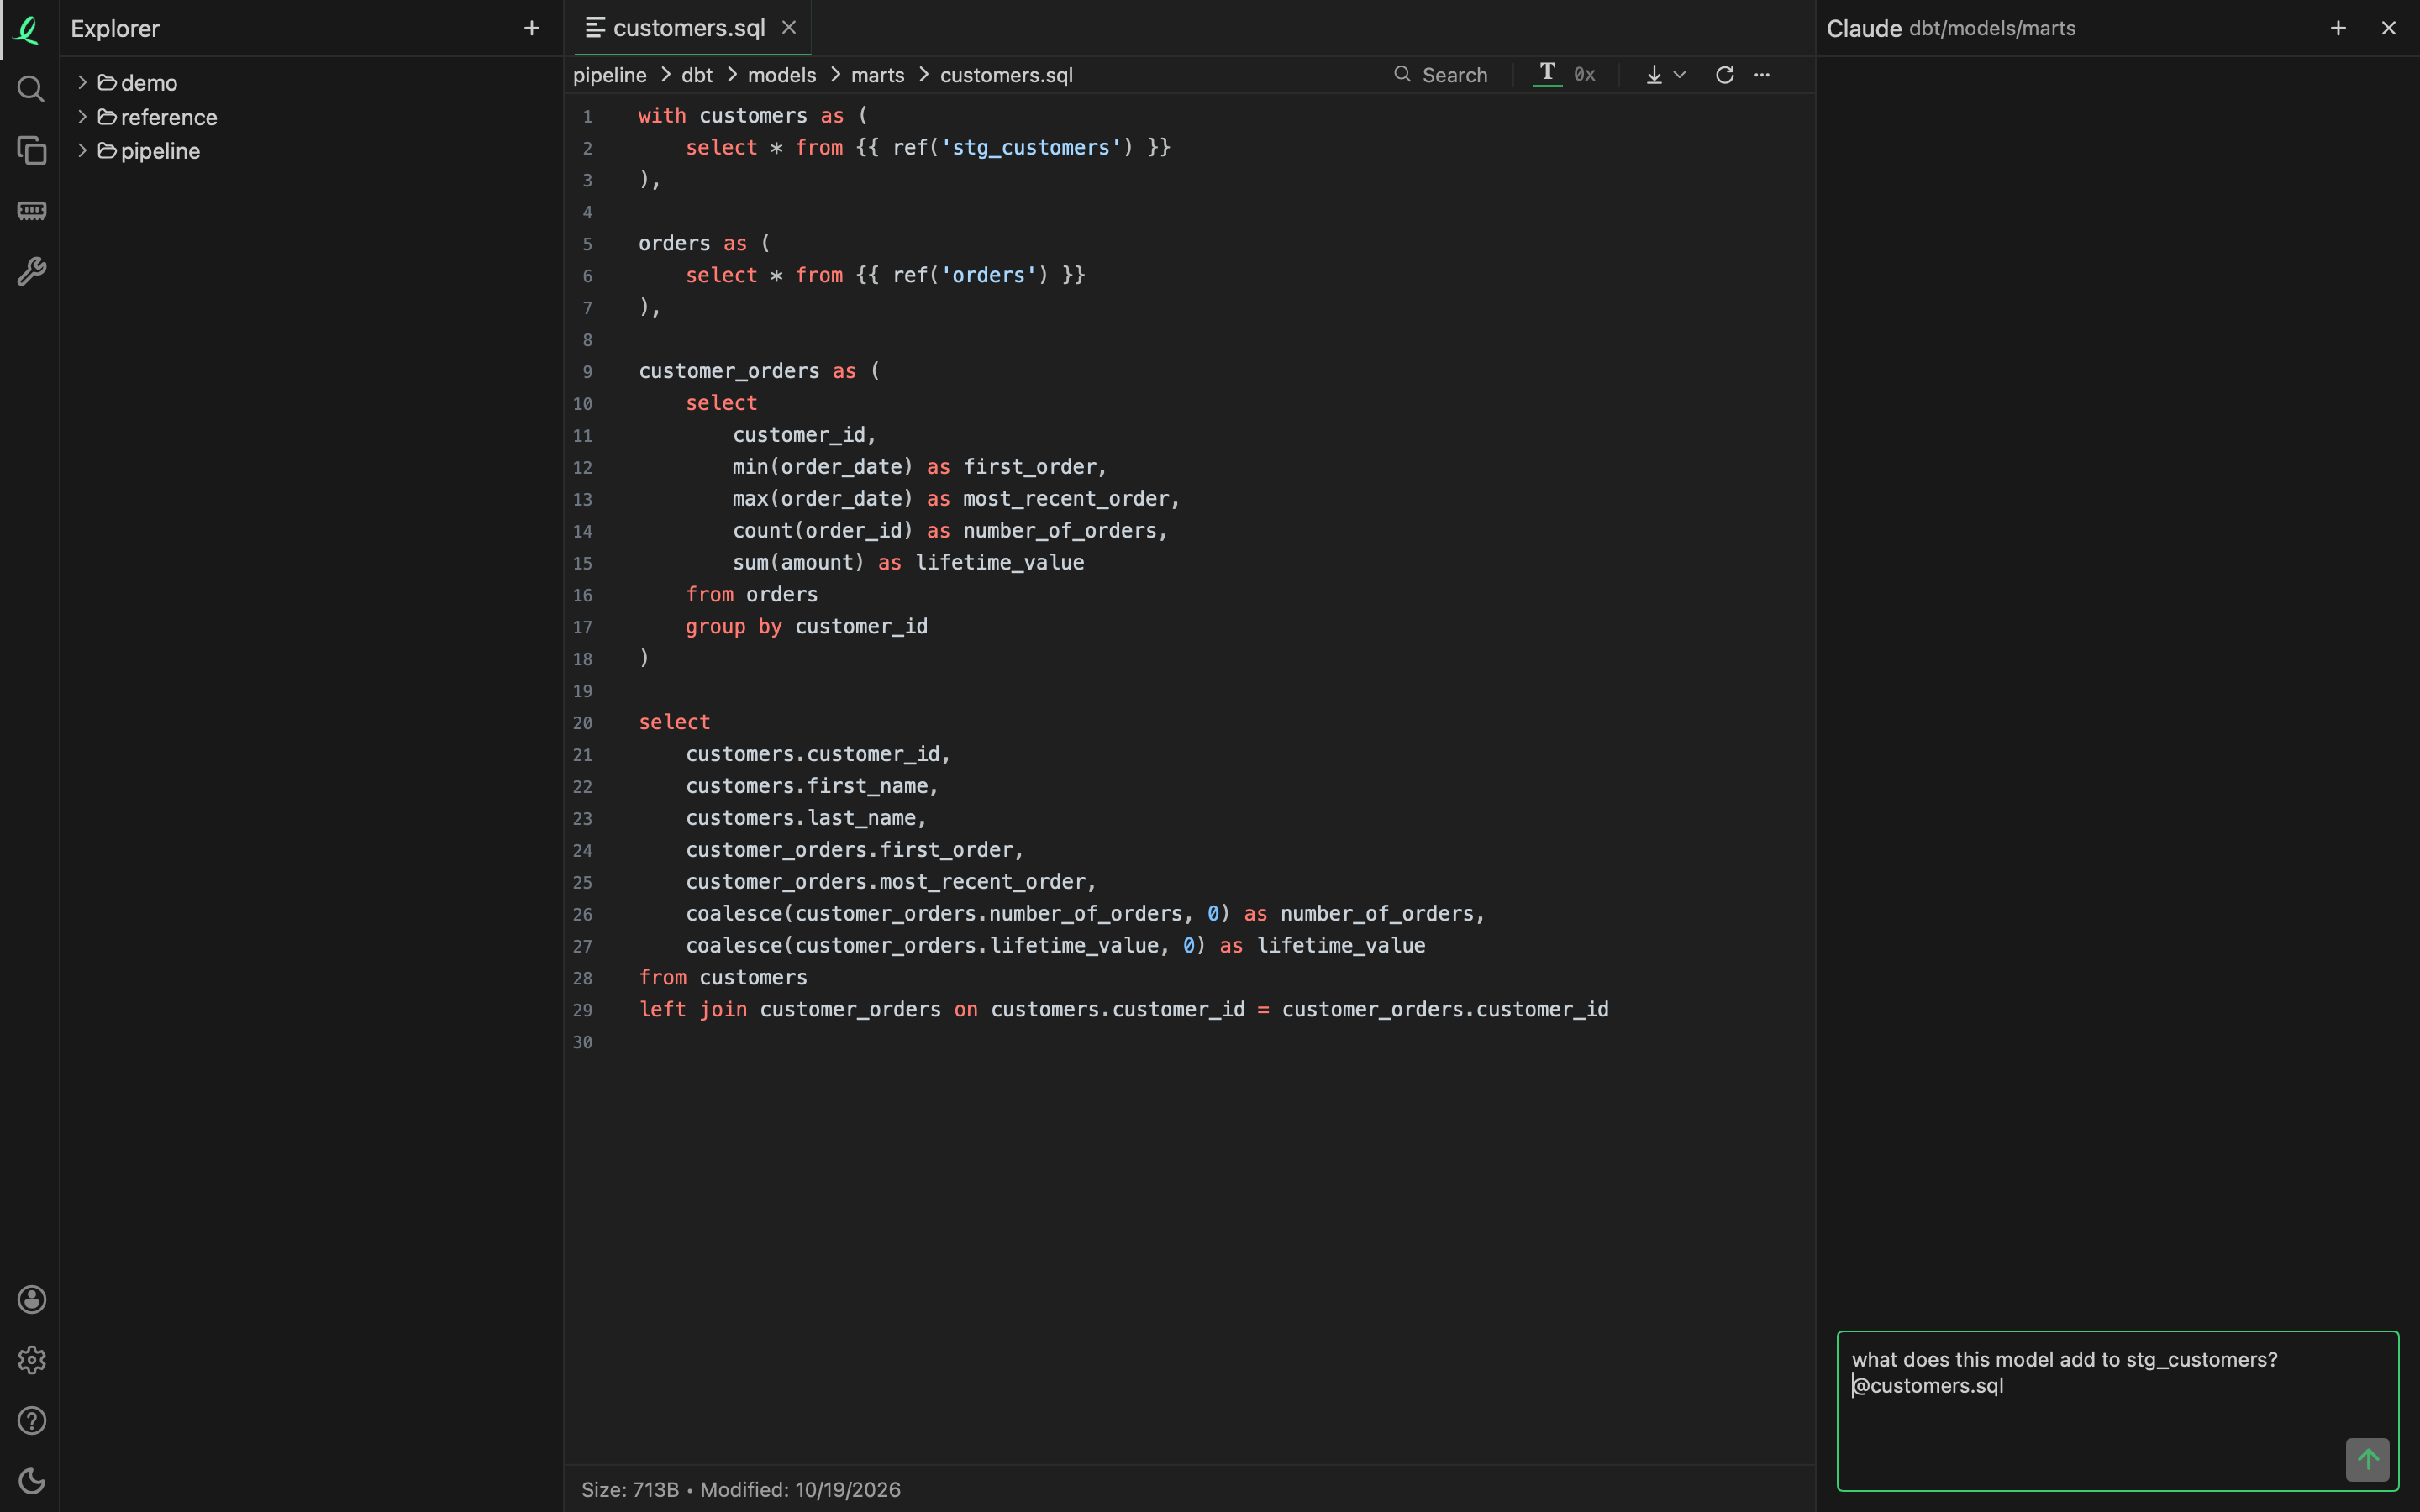Click the Search field in editor toolbar
Screen dimensions: 2420x1512
click(x=1441, y=75)
